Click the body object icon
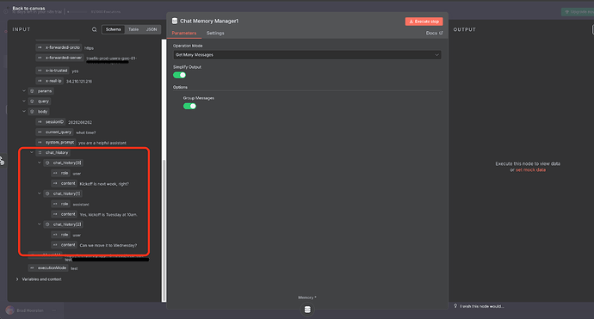594x319 pixels. [x=32, y=112]
